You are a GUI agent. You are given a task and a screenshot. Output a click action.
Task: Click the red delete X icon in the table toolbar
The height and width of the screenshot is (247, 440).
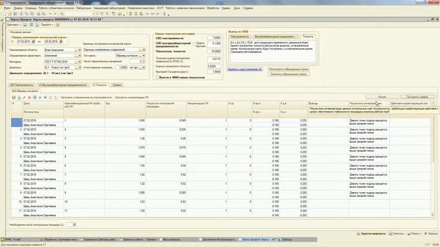click(x=30, y=97)
